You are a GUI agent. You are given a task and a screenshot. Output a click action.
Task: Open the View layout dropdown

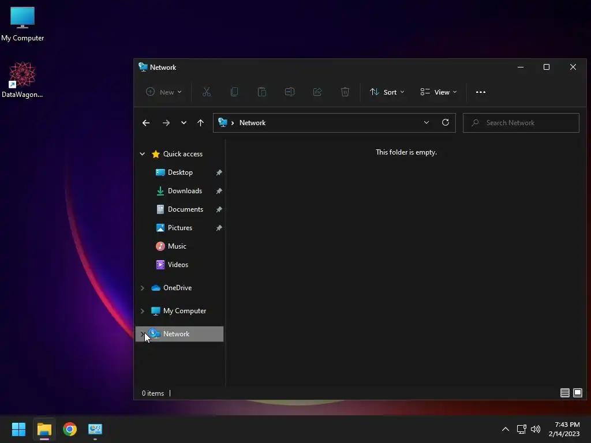coord(439,92)
